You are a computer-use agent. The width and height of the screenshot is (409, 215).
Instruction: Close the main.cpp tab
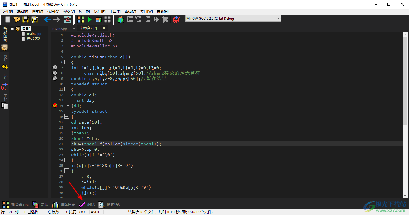74,28
